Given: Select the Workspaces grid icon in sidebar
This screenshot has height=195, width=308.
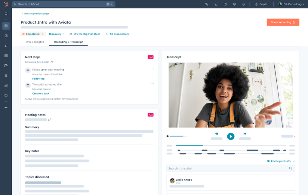Looking at the screenshot, I should (6, 26).
